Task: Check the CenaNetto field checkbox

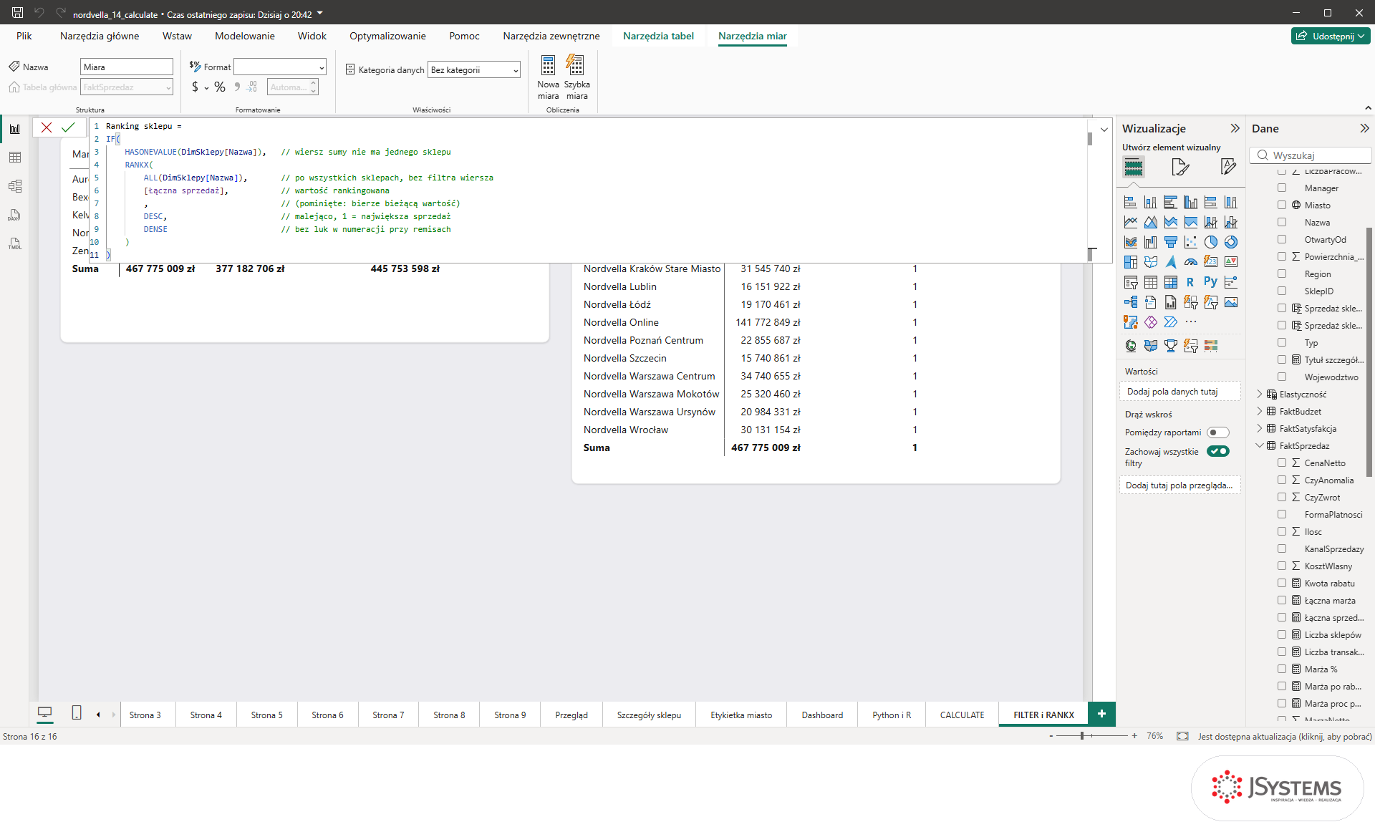Action: click(1282, 463)
